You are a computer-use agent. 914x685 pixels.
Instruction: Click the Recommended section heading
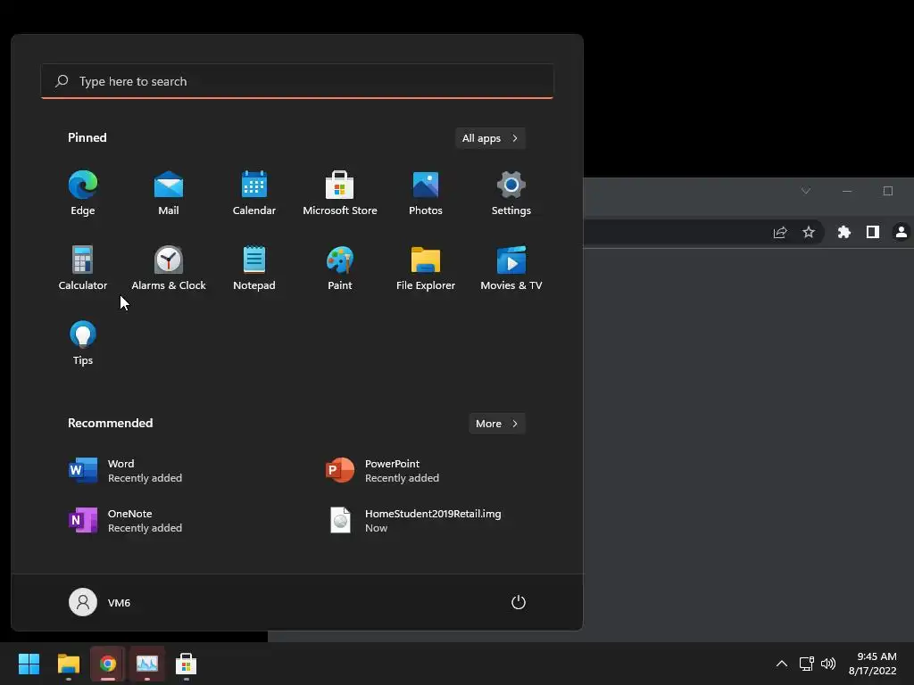[110, 423]
